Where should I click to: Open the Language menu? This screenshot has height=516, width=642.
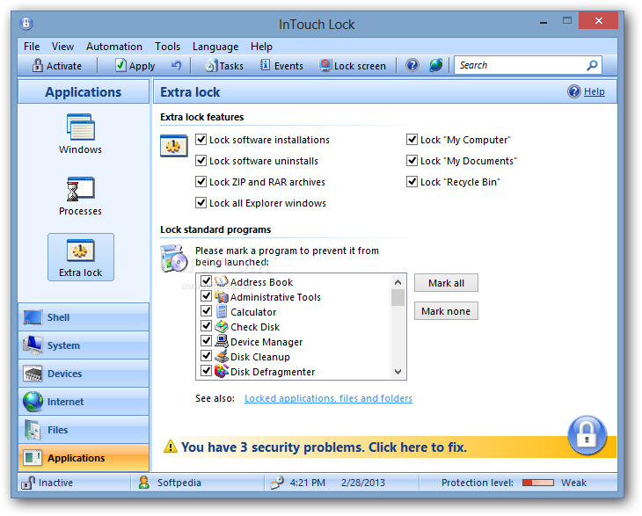pyautogui.click(x=215, y=47)
